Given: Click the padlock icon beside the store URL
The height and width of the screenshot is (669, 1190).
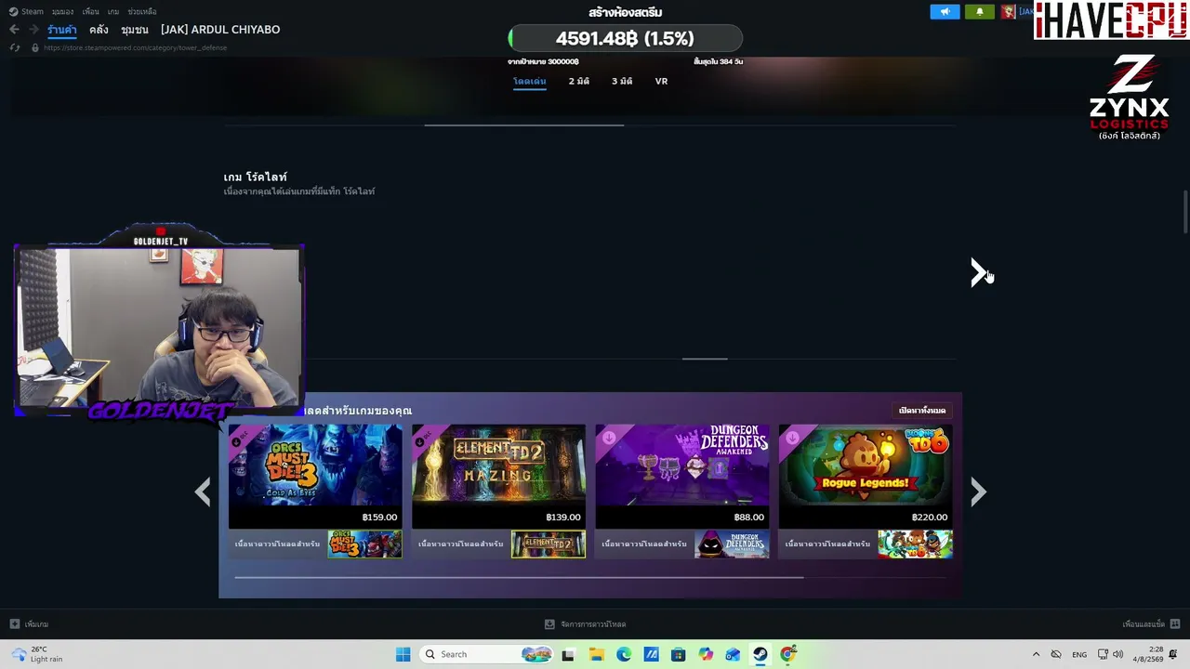Looking at the screenshot, I should pyautogui.click(x=35, y=47).
